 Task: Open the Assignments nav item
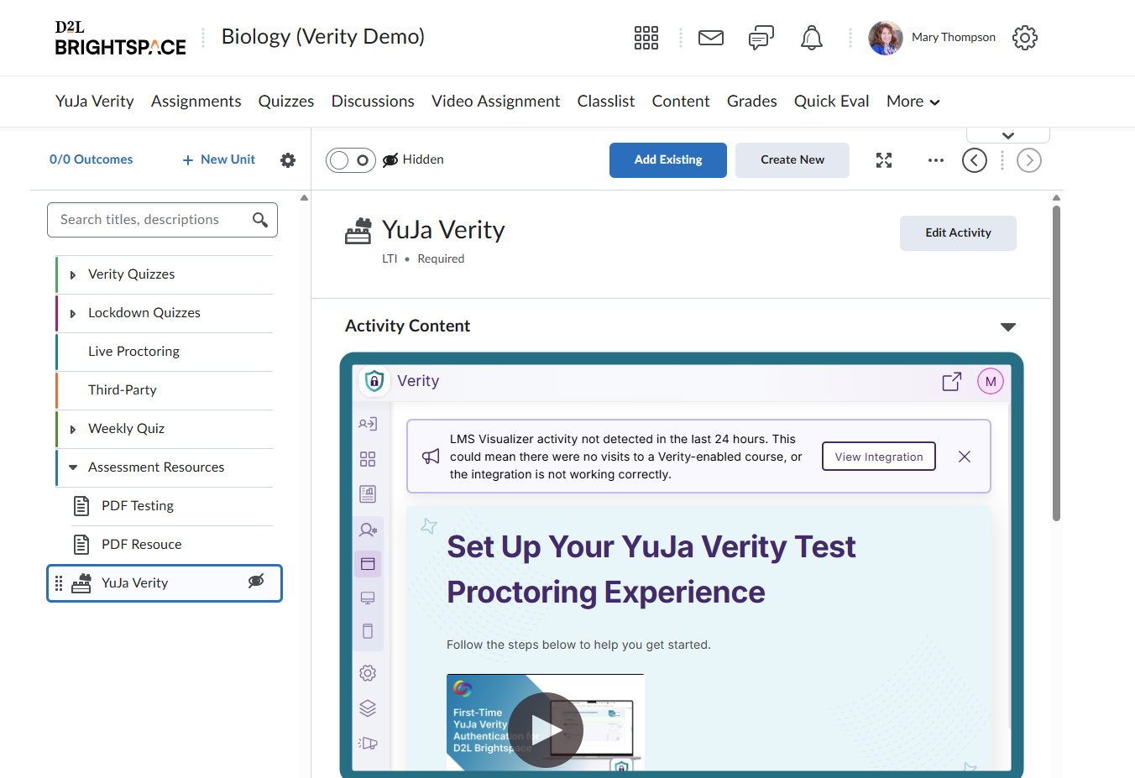click(196, 102)
